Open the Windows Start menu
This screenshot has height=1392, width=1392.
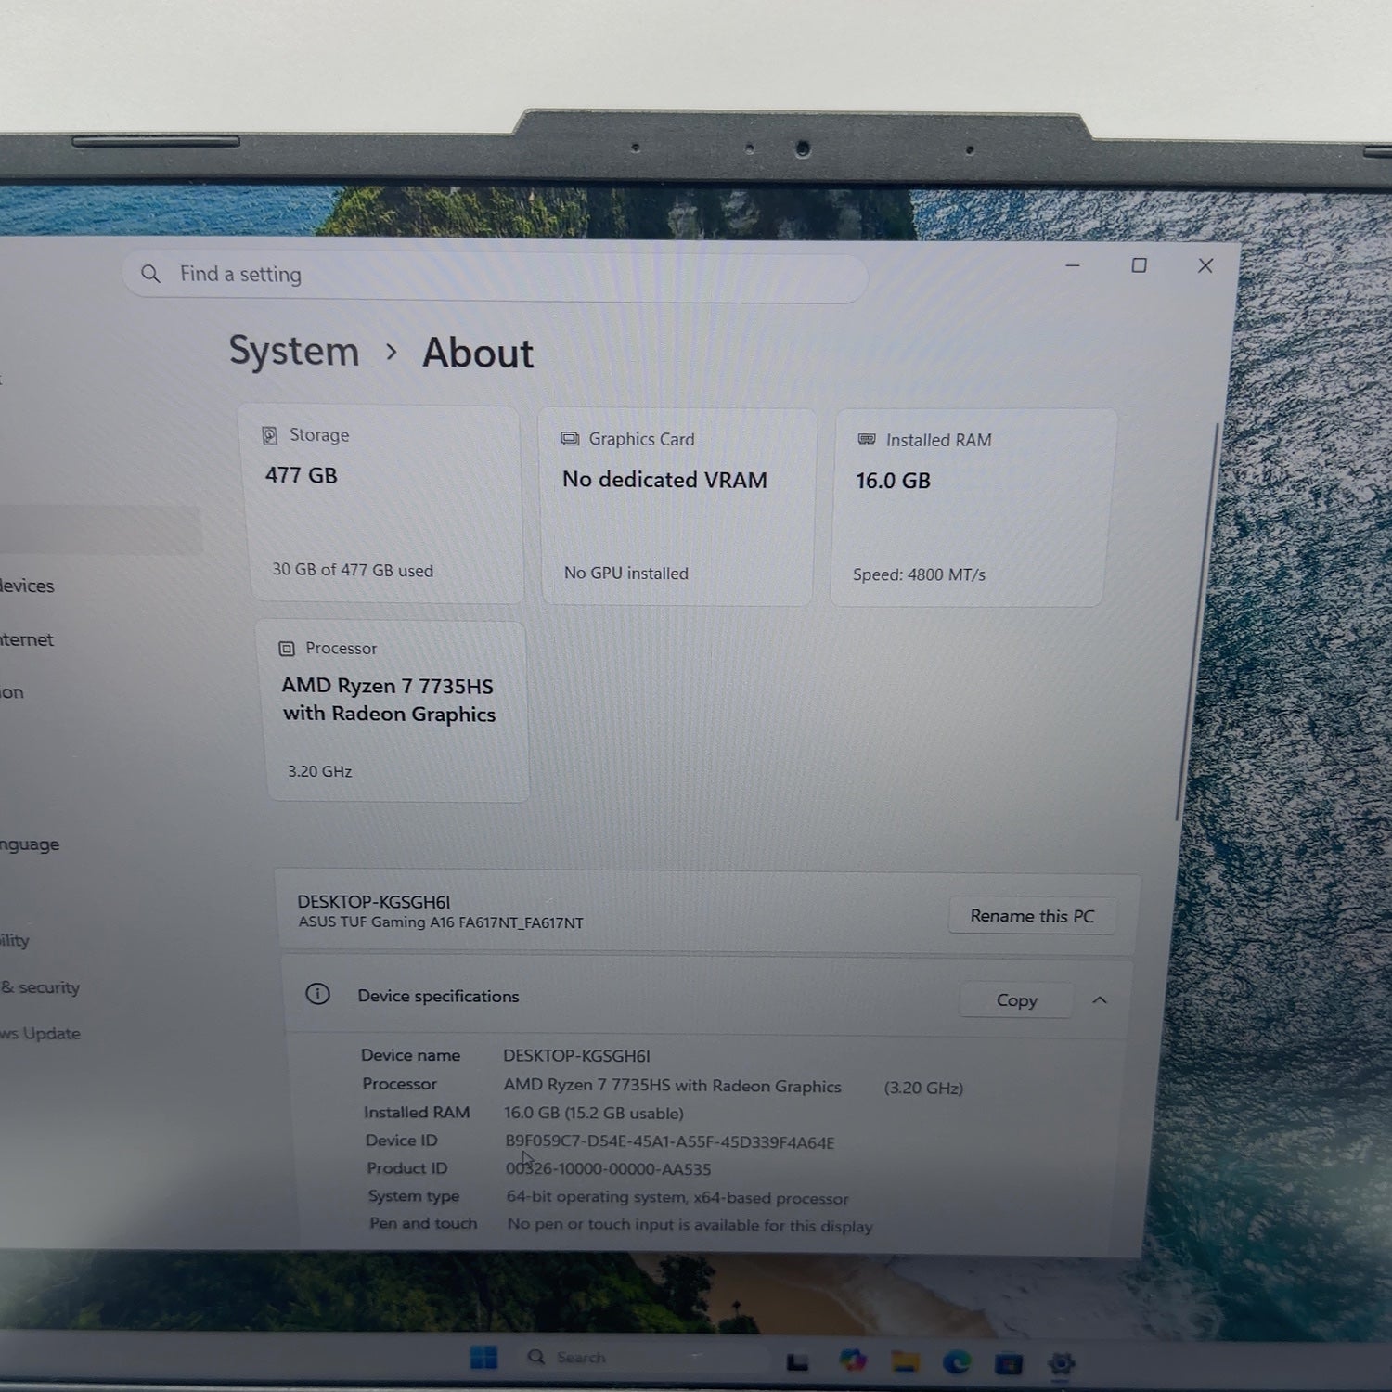coord(483,1358)
